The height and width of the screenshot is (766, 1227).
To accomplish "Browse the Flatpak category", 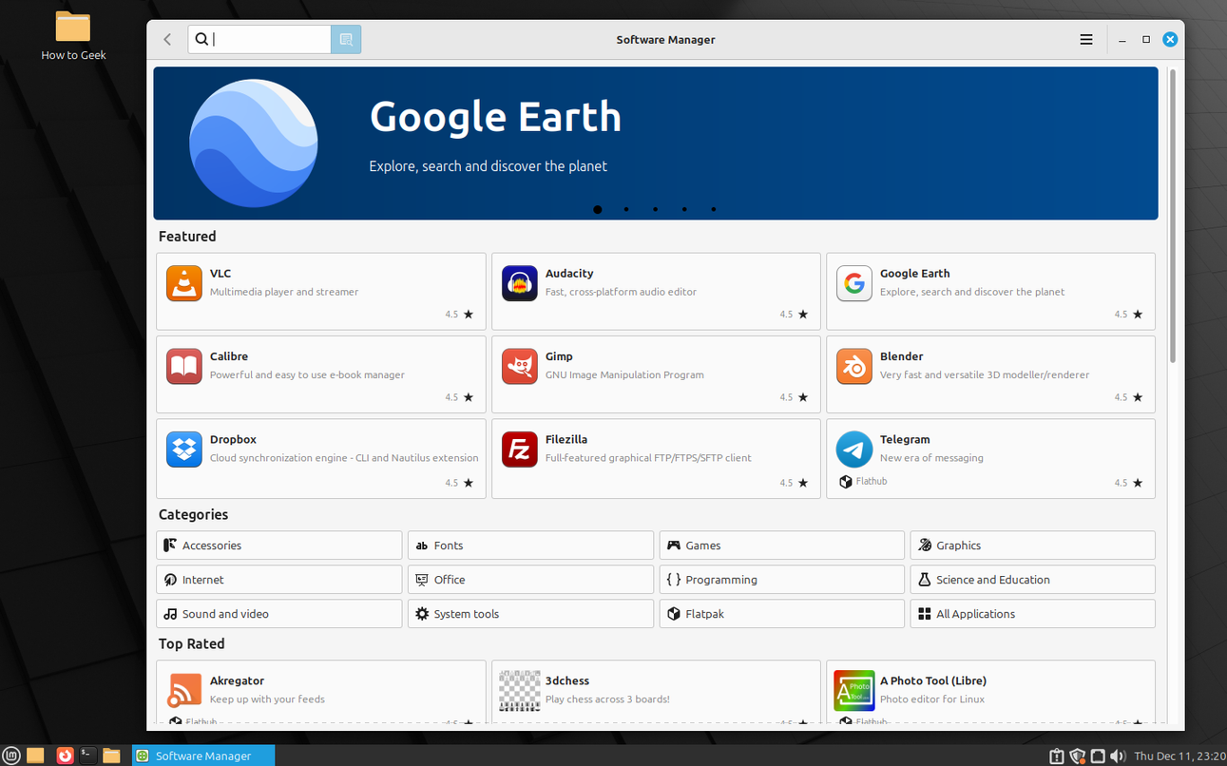I will (782, 614).
